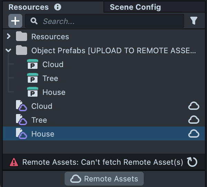207x187 pixels.
Task: Select the Tree prefab under Object Prefabs
Action: [50, 79]
